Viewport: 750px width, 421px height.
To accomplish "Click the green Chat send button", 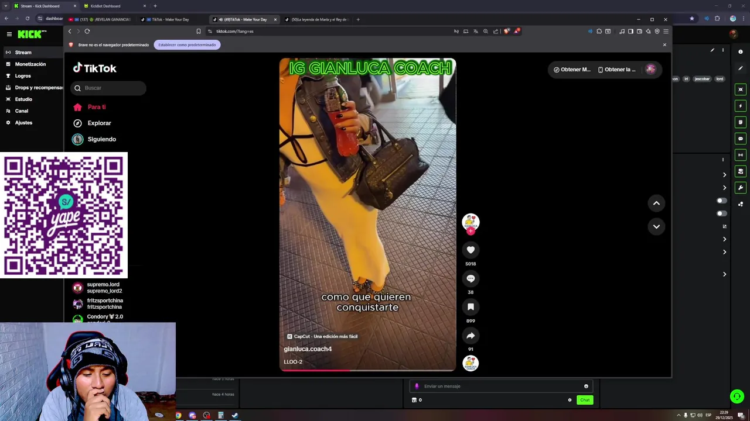I will [x=585, y=400].
